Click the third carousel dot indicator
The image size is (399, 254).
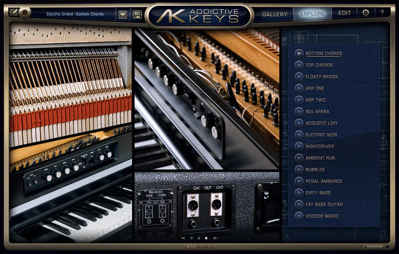[206, 238]
